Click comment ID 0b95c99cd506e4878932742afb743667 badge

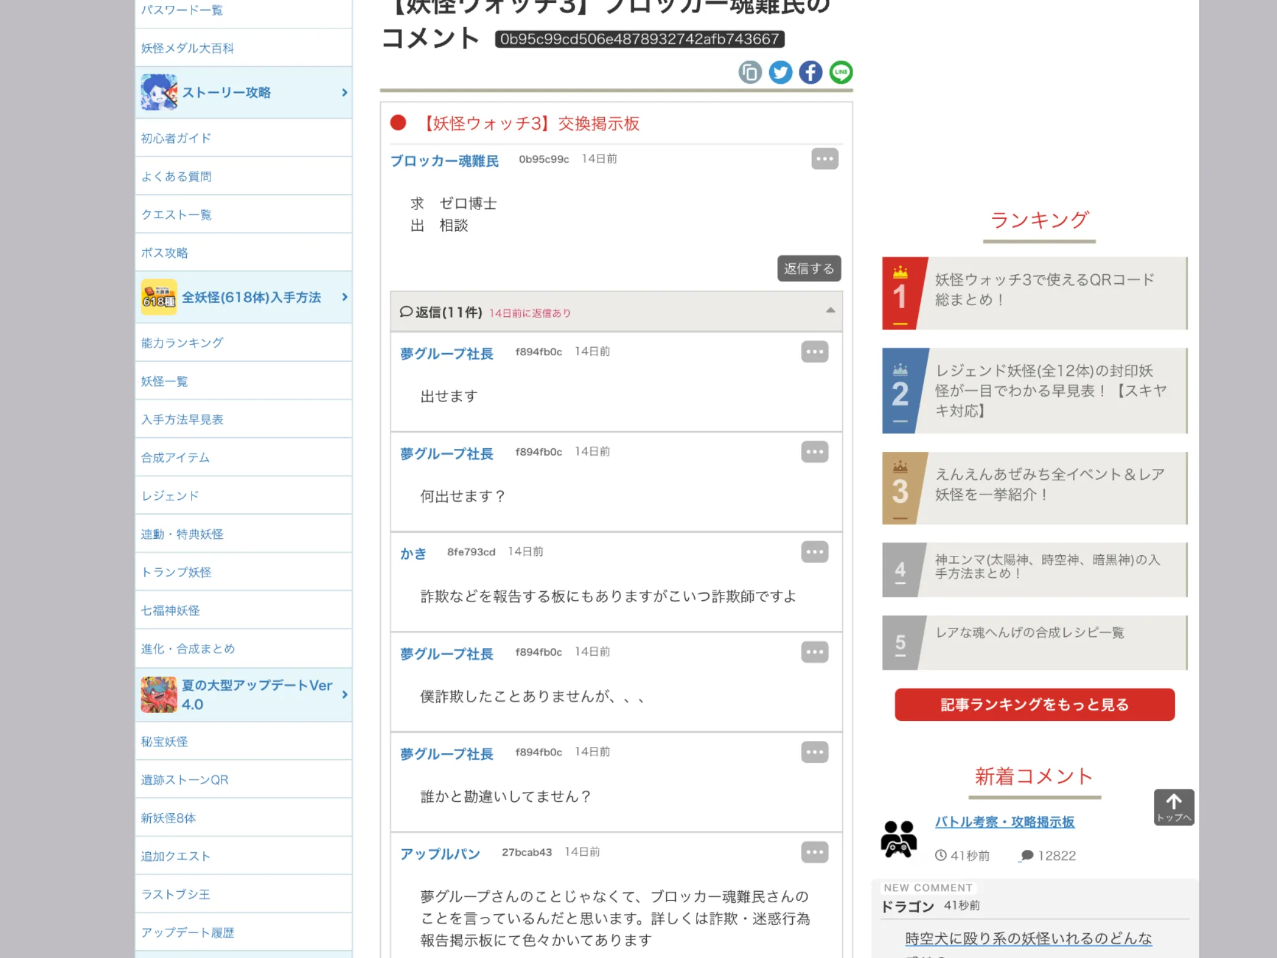(640, 39)
